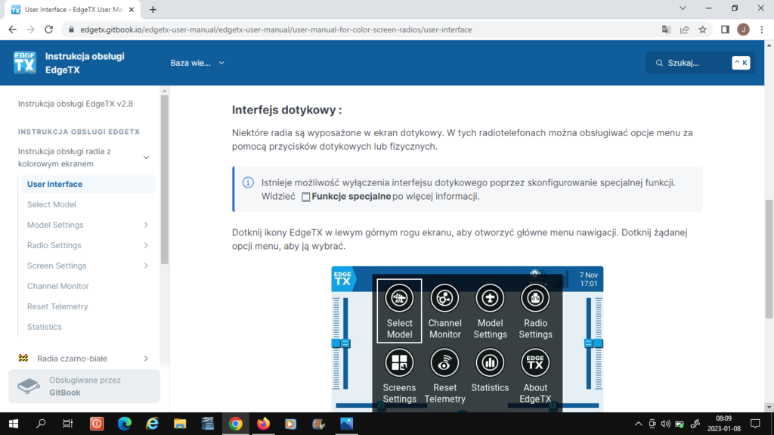Image resolution: width=774 pixels, height=435 pixels.
Task: Open Firefox from the taskbar
Action: pos(263,424)
